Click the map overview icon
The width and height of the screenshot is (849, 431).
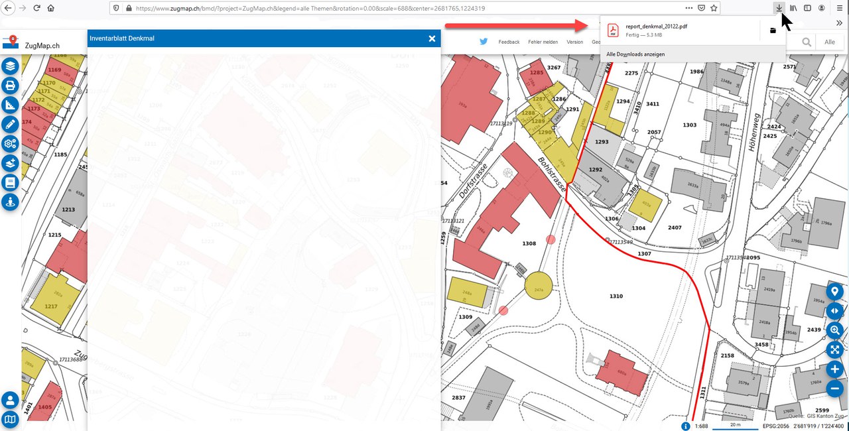pos(10,419)
